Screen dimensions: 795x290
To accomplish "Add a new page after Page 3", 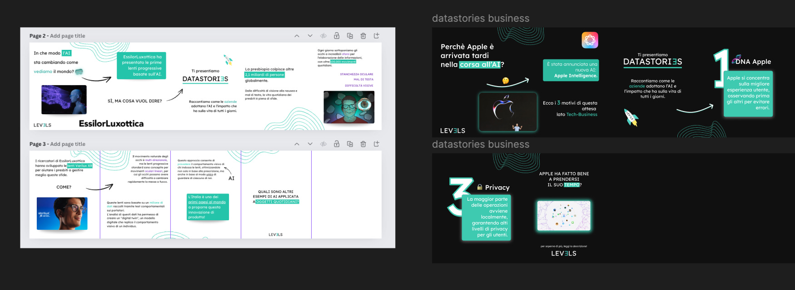I will (376, 144).
